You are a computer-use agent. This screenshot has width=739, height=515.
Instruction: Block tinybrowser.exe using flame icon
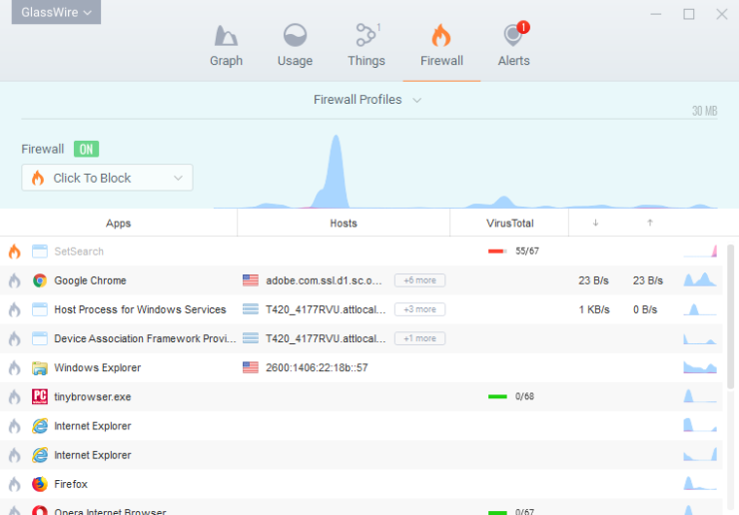tap(15, 397)
